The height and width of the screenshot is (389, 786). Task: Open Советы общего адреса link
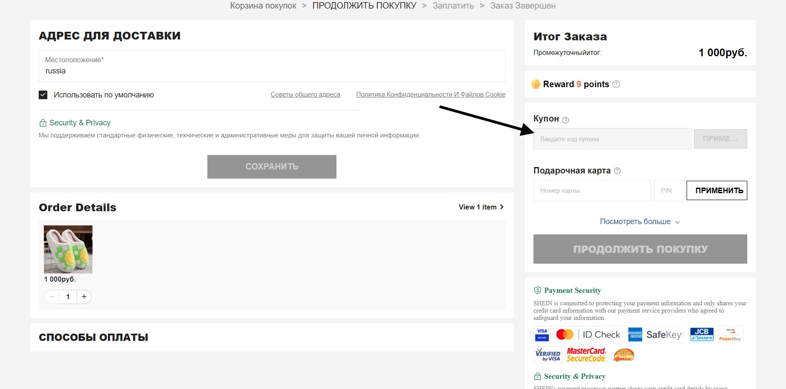point(305,94)
